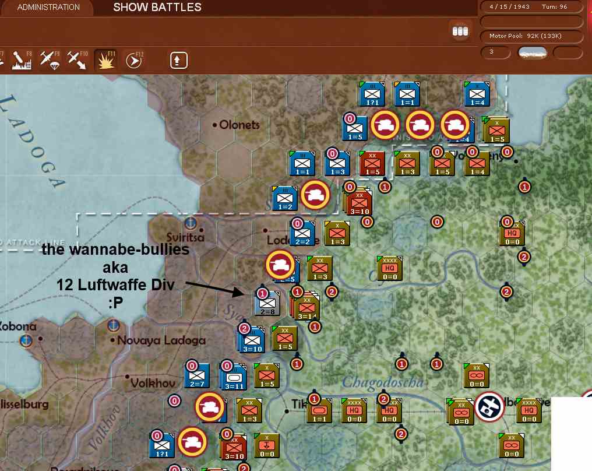
Task: Click the Olonets town label
Action: tap(239, 125)
